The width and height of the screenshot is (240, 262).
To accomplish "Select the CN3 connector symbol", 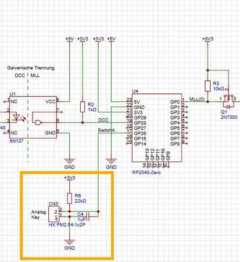I will point(54,214).
